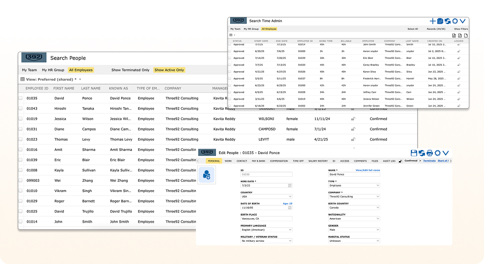Click the 392 logo in Search Time Admin
This screenshot has height=264, width=484.
(238, 20)
